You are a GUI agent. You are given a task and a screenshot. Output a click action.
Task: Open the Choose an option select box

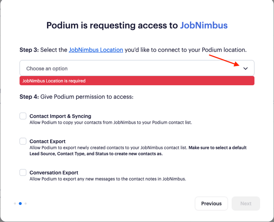(137, 68)
